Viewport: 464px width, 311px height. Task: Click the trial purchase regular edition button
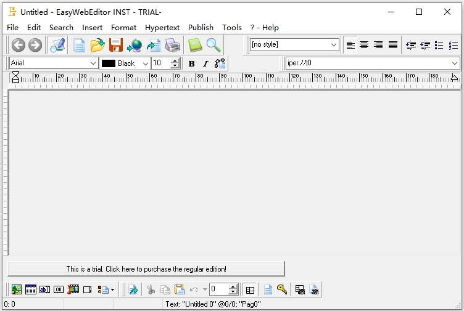coord(146,269)
